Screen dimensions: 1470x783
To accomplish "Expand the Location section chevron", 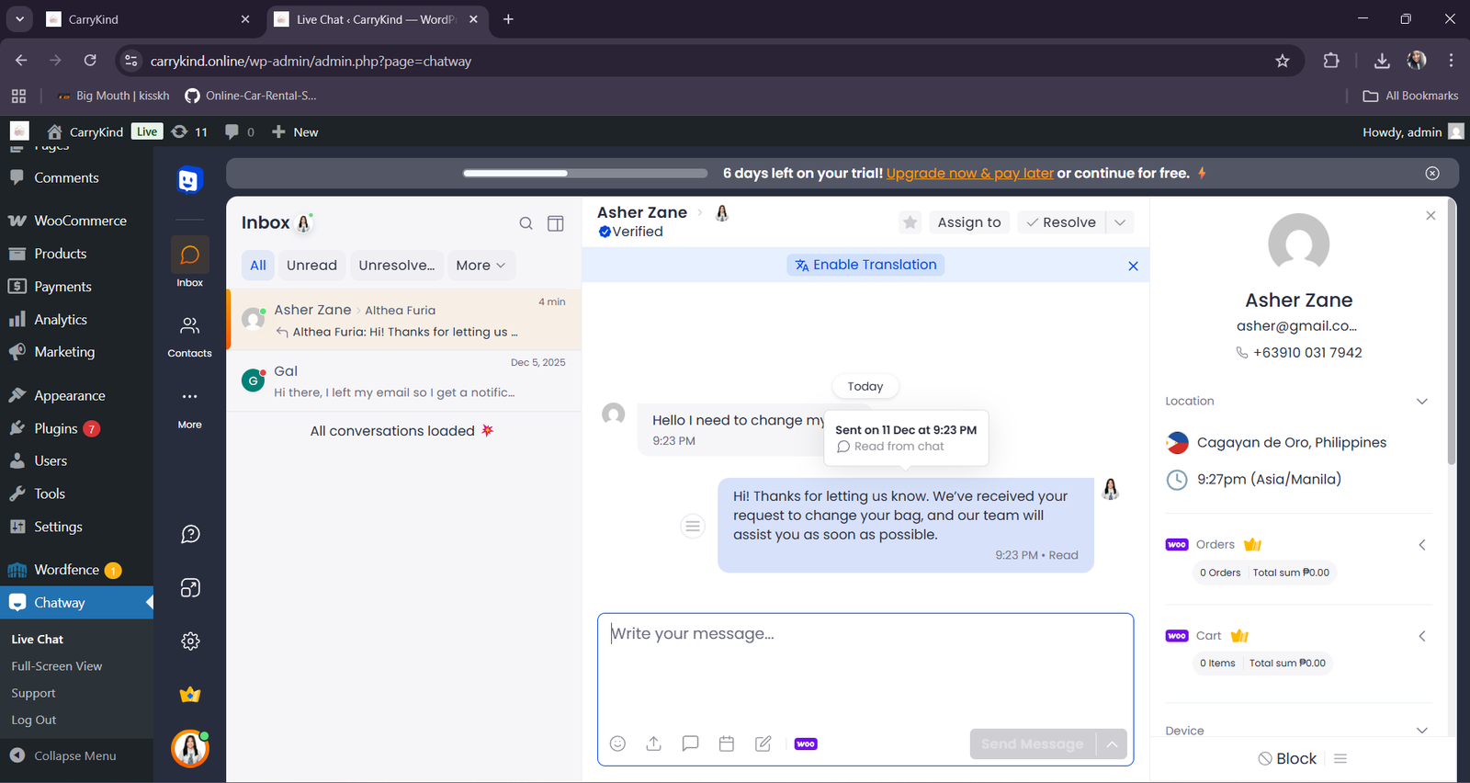I will (x=1421, y=402).
